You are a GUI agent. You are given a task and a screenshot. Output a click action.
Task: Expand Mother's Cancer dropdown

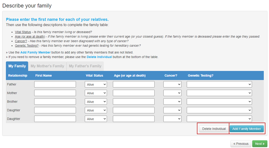click(x=172, y=93)
